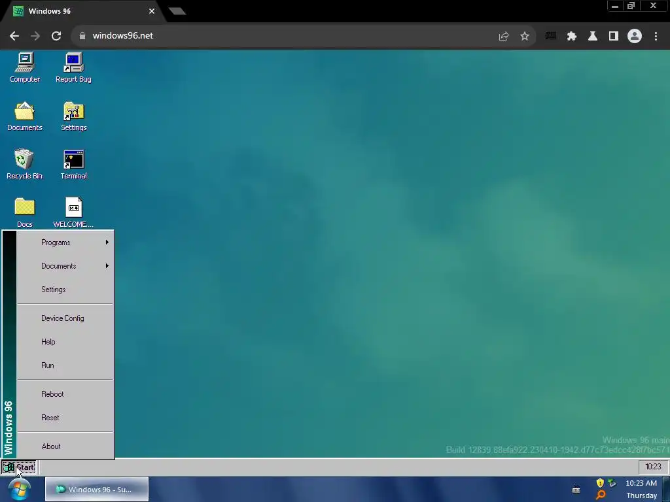Image resolution: width=670 pixels, height=502 pixels.
Task: Expand the Programs submenu
Action: point(65,243)
